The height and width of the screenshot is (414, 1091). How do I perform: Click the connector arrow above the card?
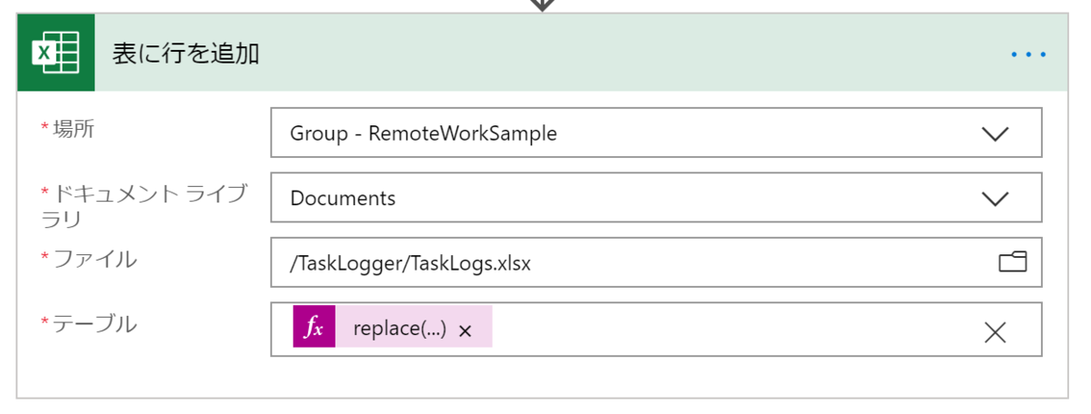[x=542, y=5]
